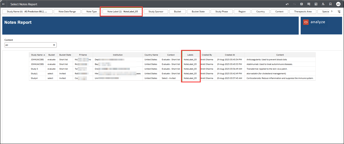Click the Content column header

pyautogui.click(x=280, y=55)
